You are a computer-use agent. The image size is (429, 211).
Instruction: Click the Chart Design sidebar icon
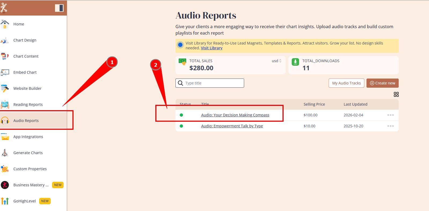point(5,40)
